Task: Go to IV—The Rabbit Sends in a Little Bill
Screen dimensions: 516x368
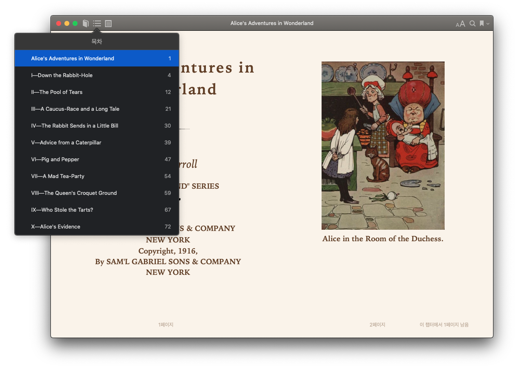Action: click(97, 126)
